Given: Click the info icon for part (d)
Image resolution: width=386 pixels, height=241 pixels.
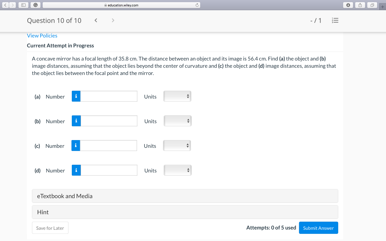Looking at the screenshot, I should click(76, 170).
